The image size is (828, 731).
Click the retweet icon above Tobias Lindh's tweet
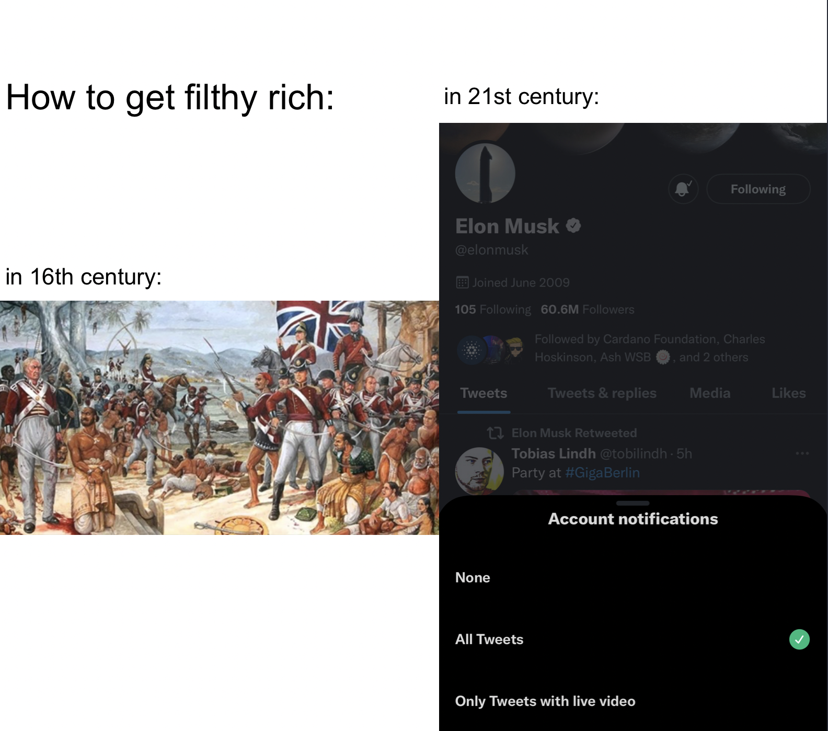(494, 433)
